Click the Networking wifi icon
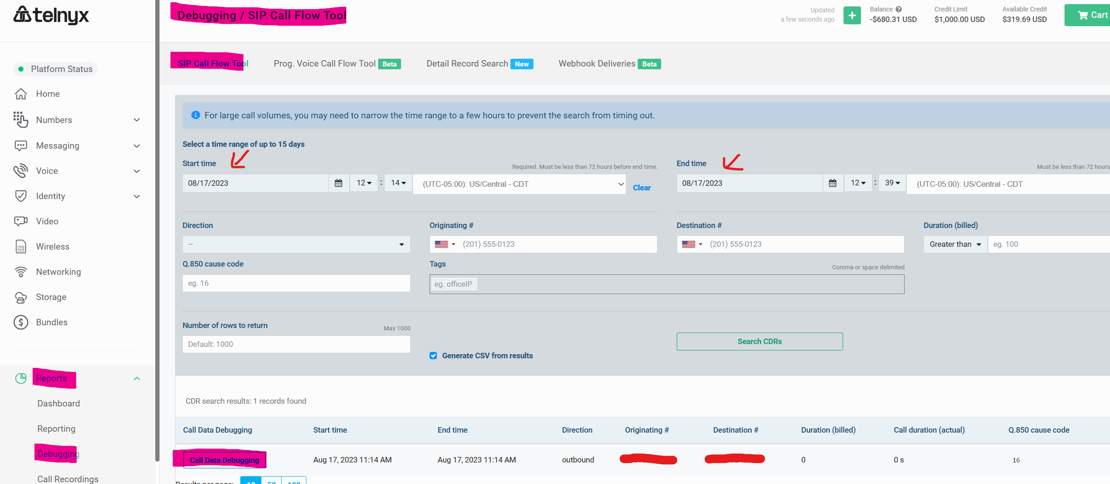 [21, 272]
